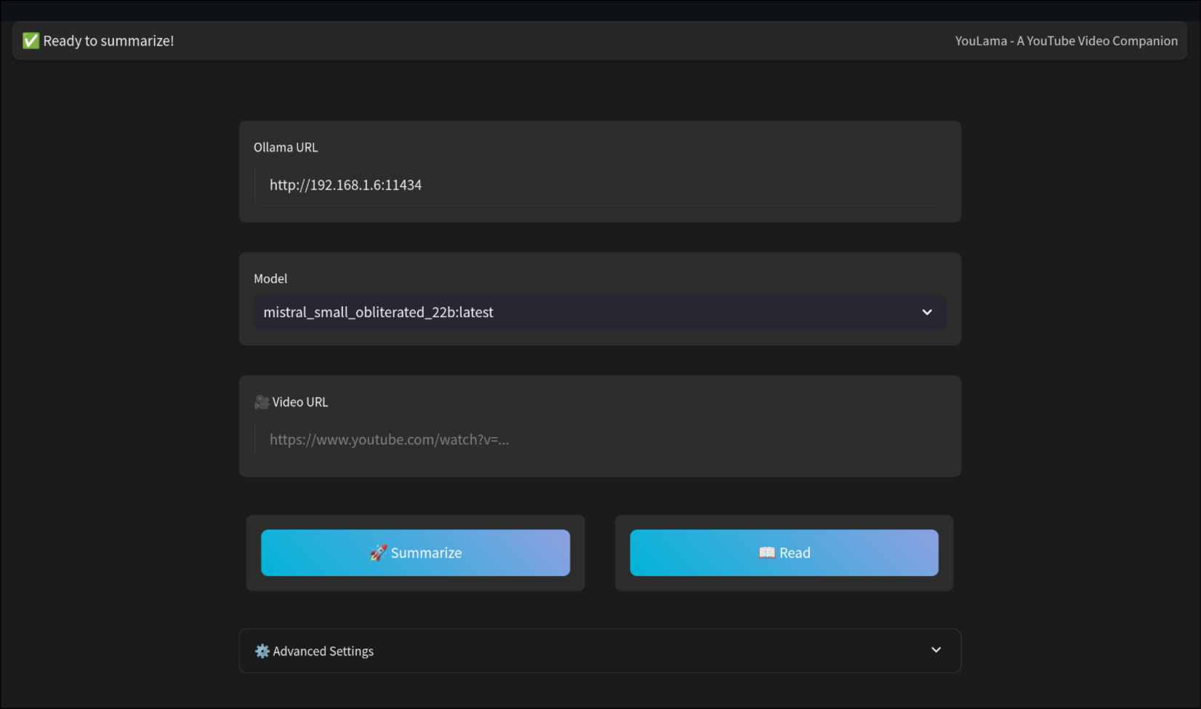Click the 'Ollama URL' label
Viewport: 1201px width, 709px height.
tap(286, 148)
